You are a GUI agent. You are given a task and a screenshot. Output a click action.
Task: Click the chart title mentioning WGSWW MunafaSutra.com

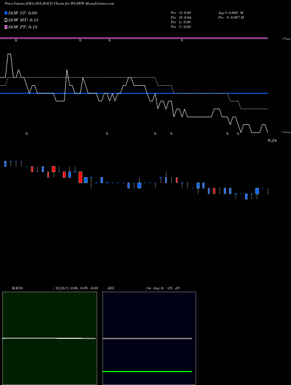tap(59, 3)
